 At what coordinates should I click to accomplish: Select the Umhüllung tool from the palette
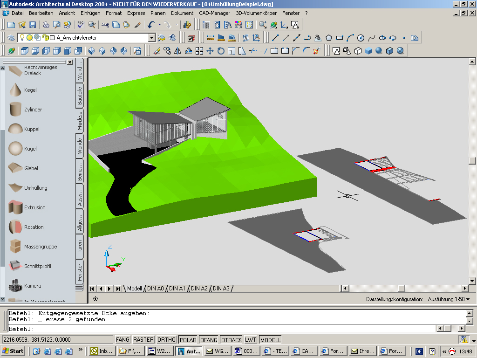28,188
